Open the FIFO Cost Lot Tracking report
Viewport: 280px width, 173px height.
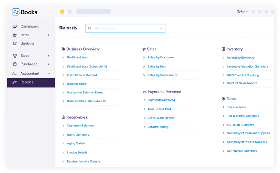pos(243,76)
